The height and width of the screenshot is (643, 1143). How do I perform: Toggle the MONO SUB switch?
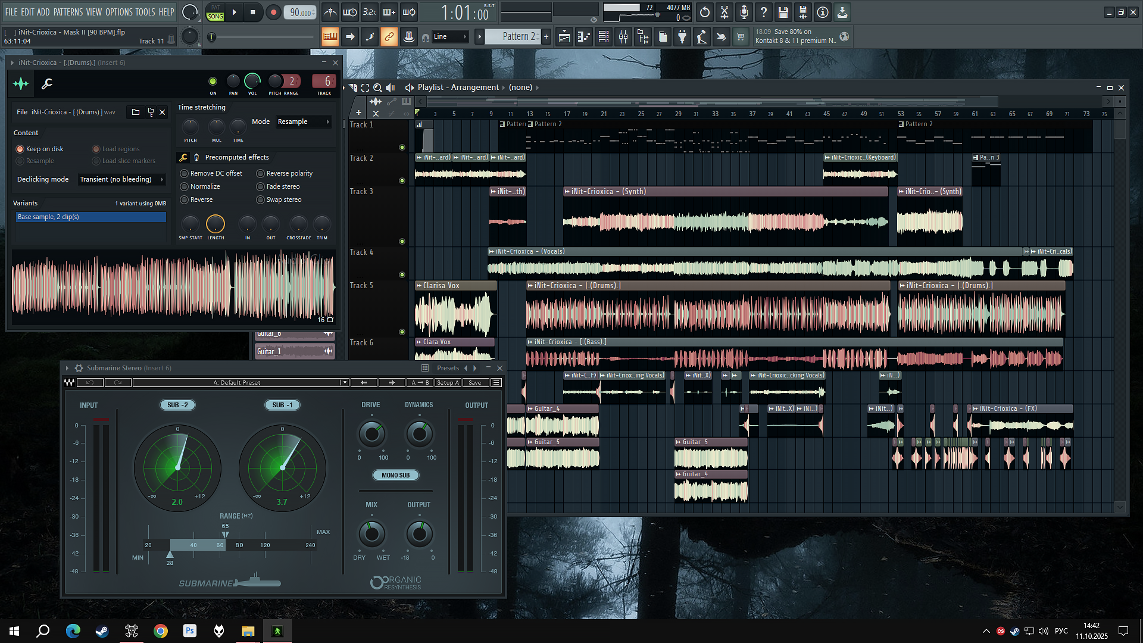(x=396, y=475)
